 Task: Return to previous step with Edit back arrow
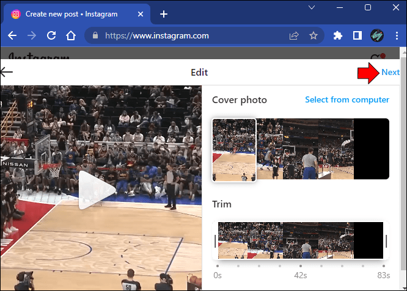(x=6, y=72)
